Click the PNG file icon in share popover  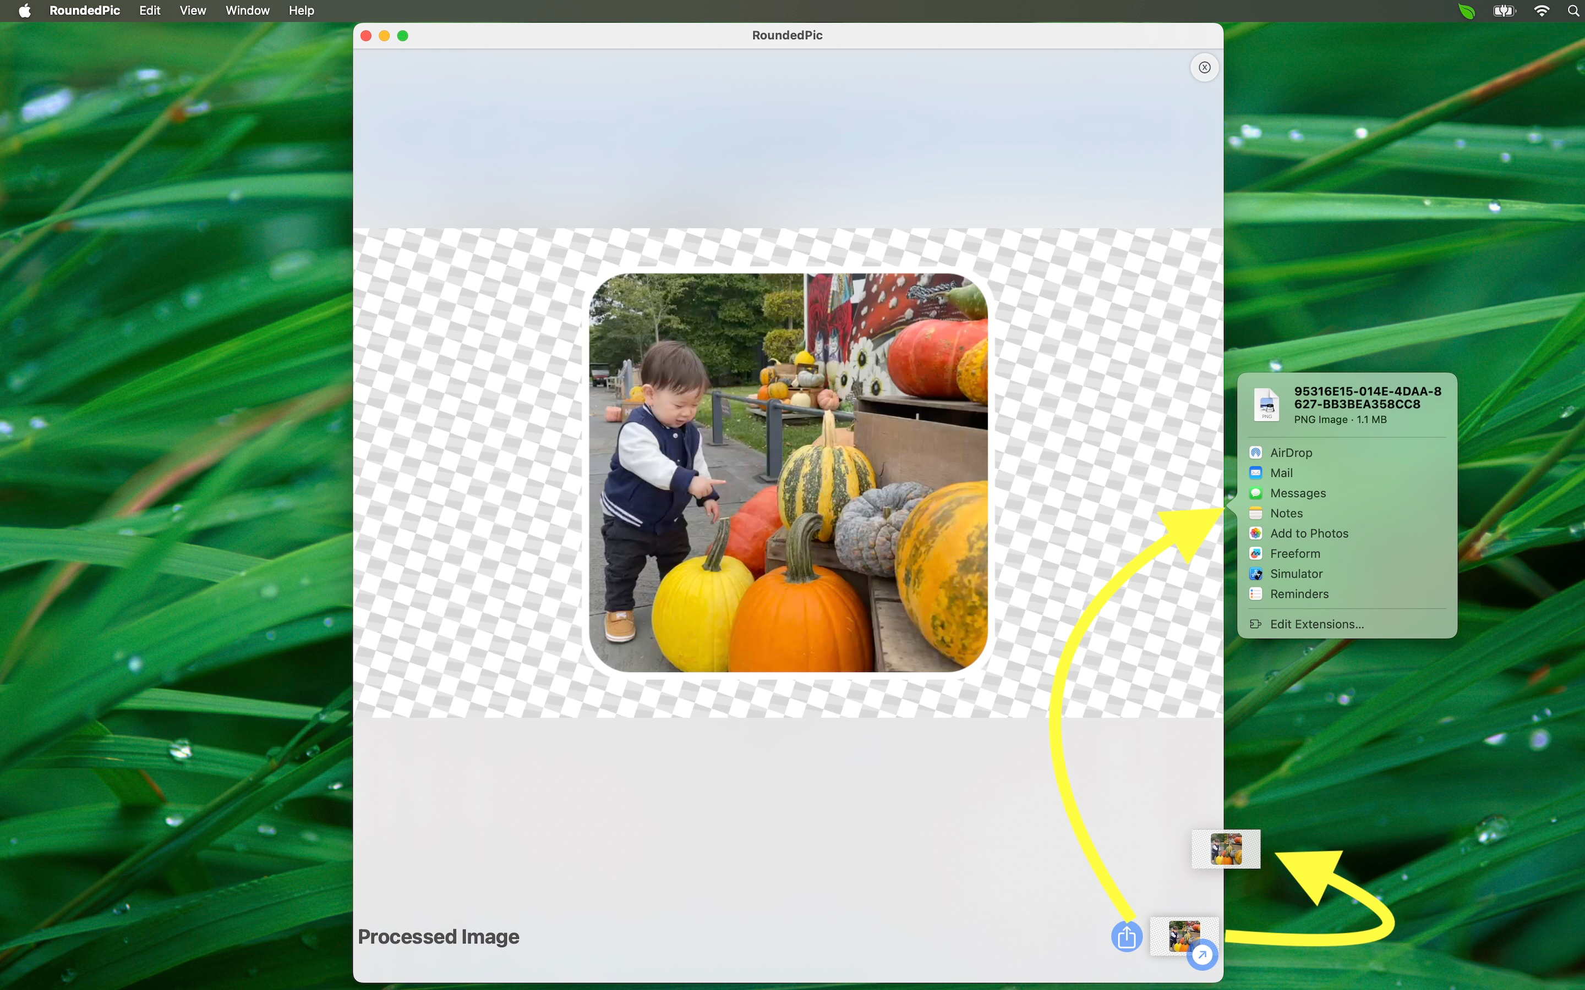[x=1266, y=405]
